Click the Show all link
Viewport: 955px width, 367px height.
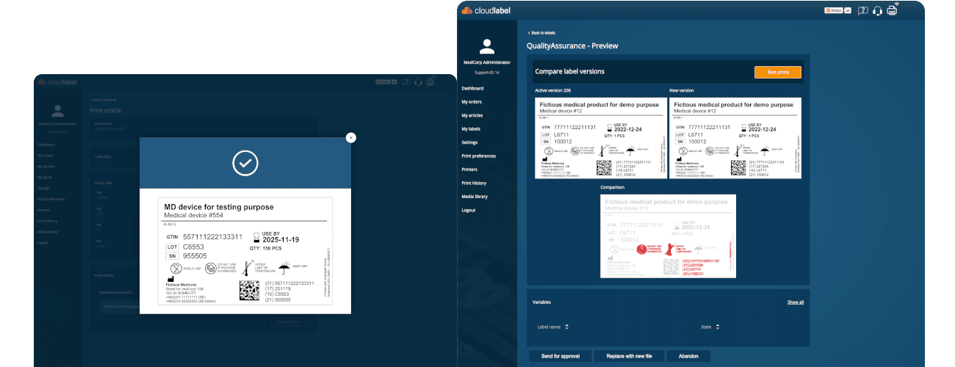point(796,302)
